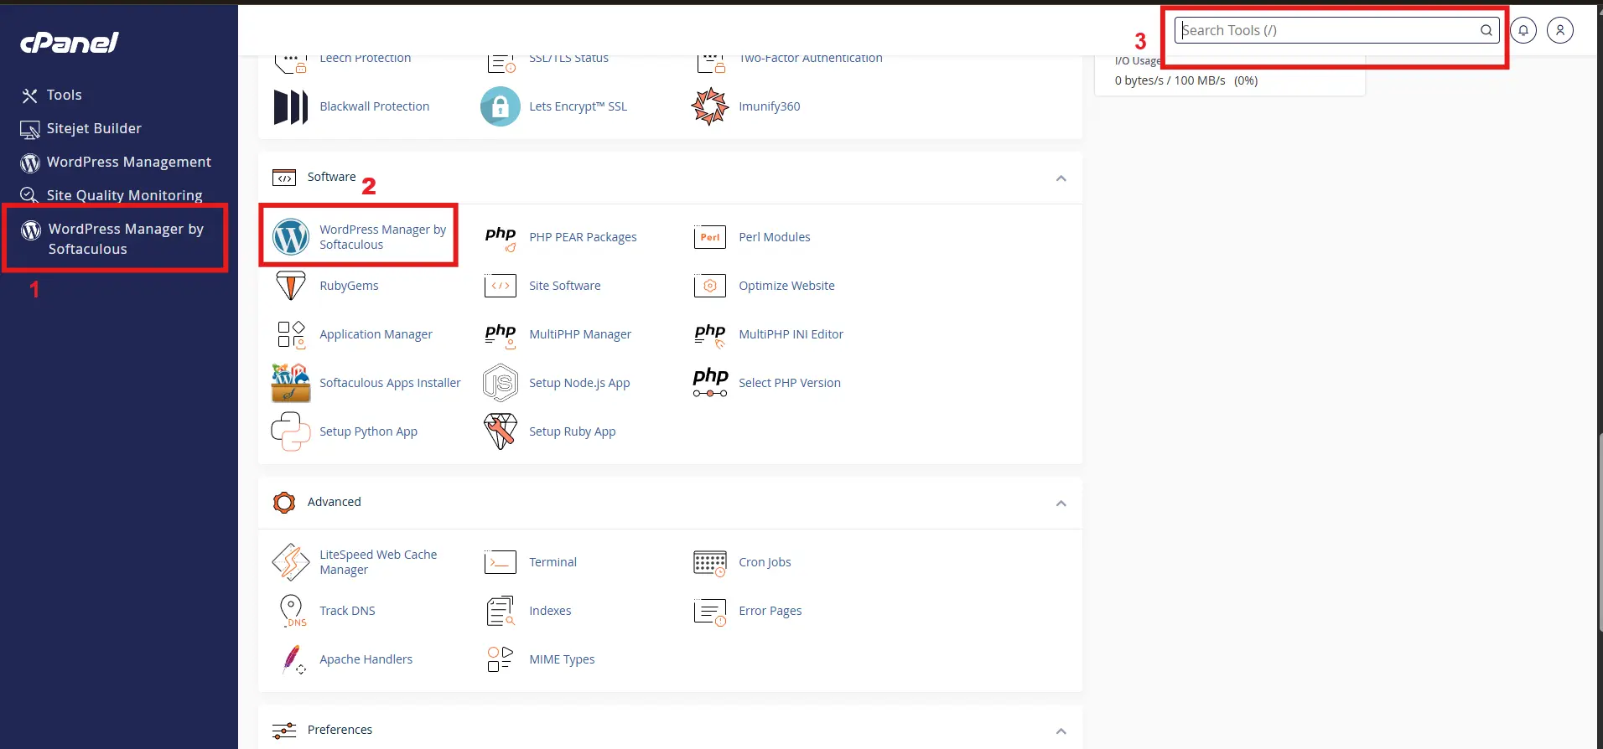
Task: Open Tools in the sidebar
Action: point(52,96)
